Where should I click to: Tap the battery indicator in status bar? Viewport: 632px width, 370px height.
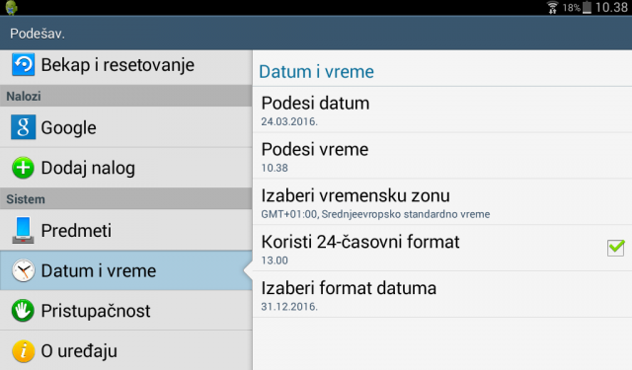coord(587,7)
